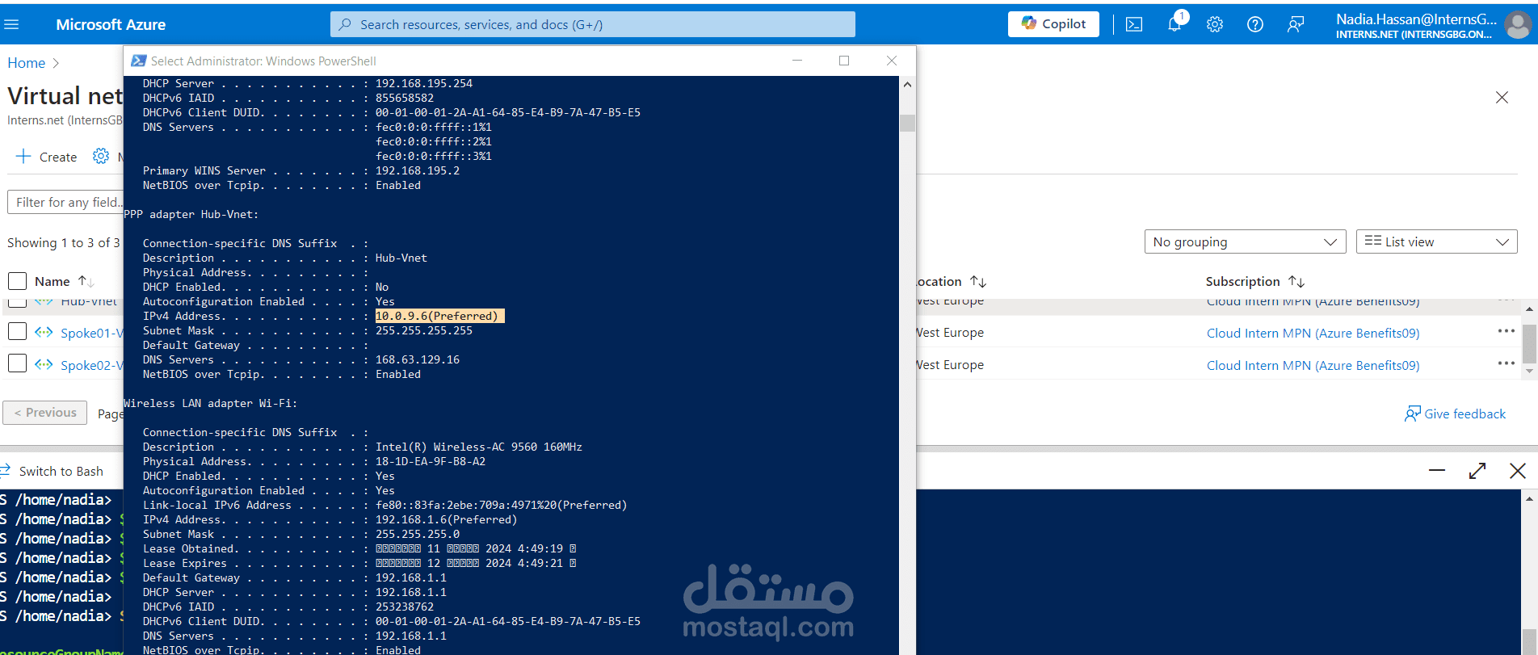Sort by Location column arrows
Viewport: 1538px width, 655px height.
pos(978,281)
